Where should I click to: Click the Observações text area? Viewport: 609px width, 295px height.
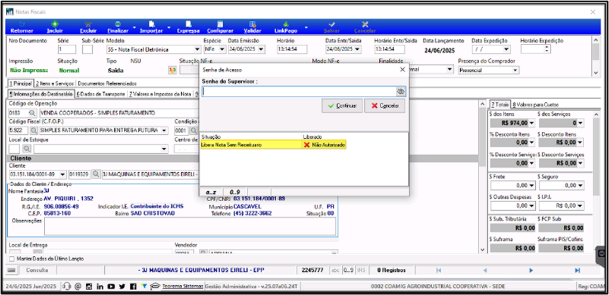(x=190, y=226)
